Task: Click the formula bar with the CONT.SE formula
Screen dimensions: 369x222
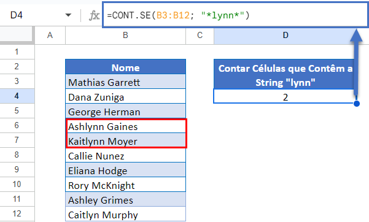Action: (x=235, y=15)
